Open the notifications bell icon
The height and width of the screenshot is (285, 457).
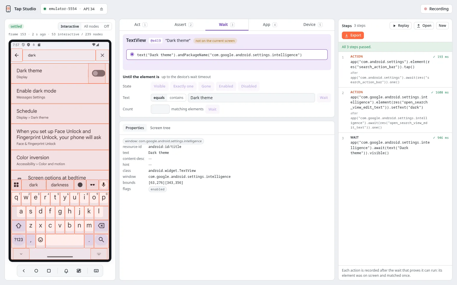pos(66,271)
